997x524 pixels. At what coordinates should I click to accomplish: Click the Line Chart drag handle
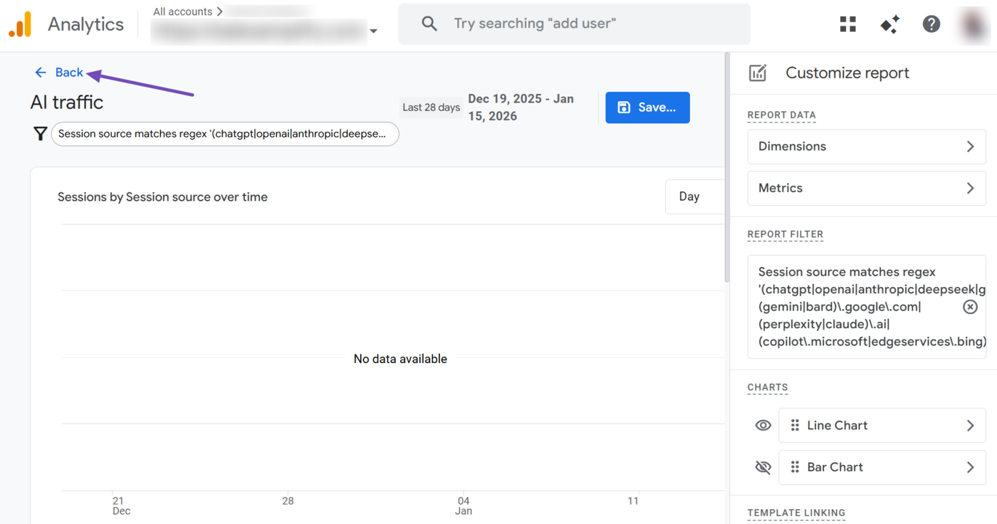[795, 426]
